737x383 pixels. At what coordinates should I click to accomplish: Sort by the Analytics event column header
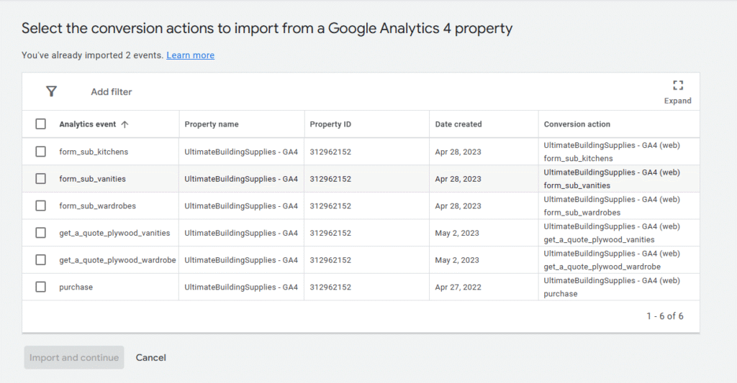pos(87,124)
